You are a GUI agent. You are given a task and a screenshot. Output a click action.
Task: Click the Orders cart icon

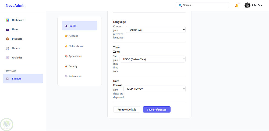click(x=8, y=48)
